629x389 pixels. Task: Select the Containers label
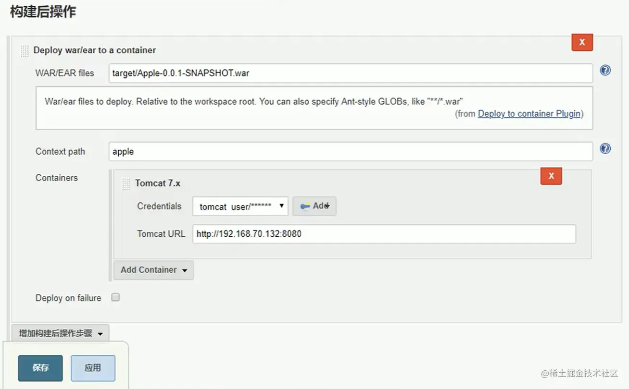[56, 178]
